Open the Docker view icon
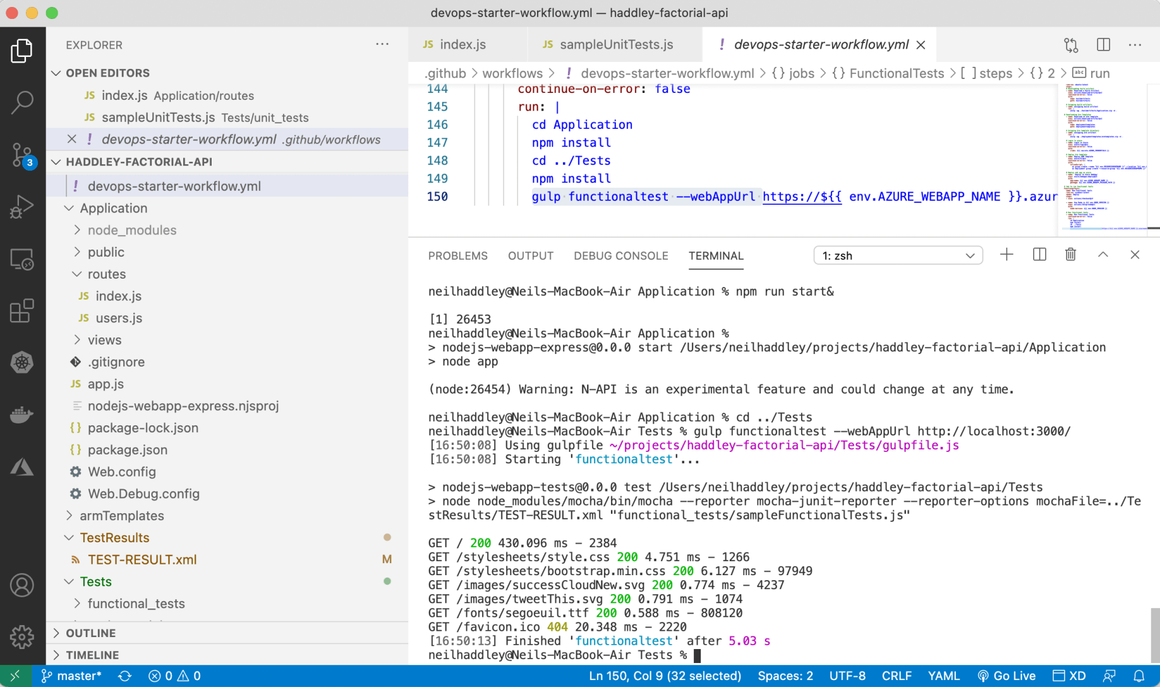This screenshot has height=687, width=1160. 22,415
